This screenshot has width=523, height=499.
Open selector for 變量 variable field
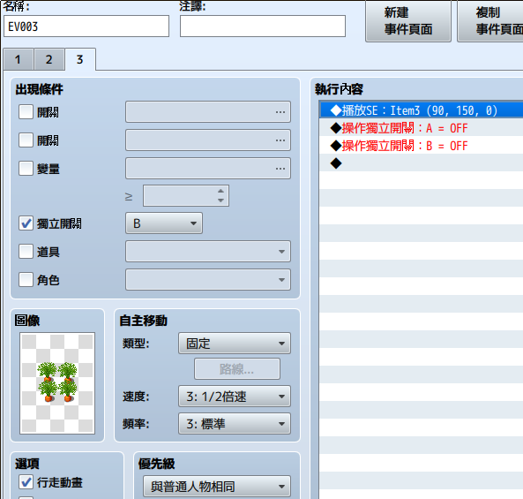tap(208, 169)
